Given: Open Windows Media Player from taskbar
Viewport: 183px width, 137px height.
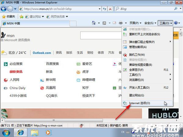Looking at the screenshot, I should pos(48,132).
